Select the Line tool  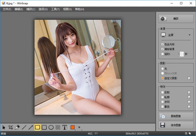click(x=24, y=127)
